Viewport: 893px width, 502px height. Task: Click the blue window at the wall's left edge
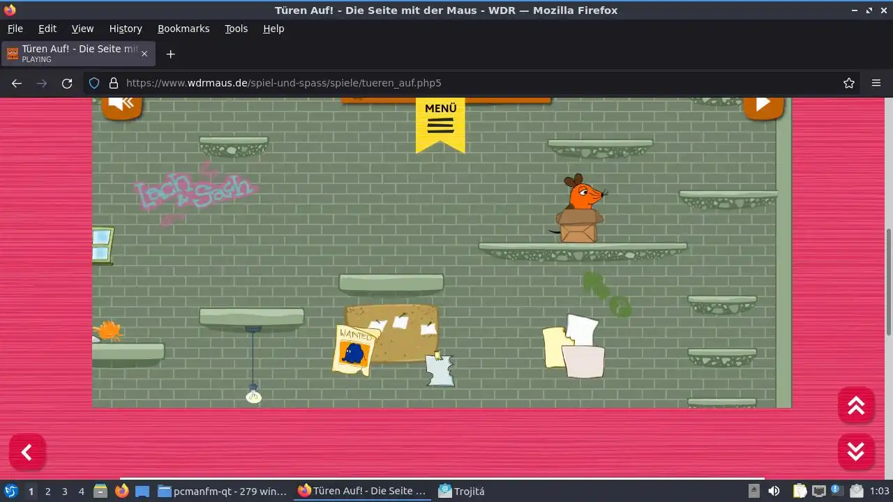(103, 245)
